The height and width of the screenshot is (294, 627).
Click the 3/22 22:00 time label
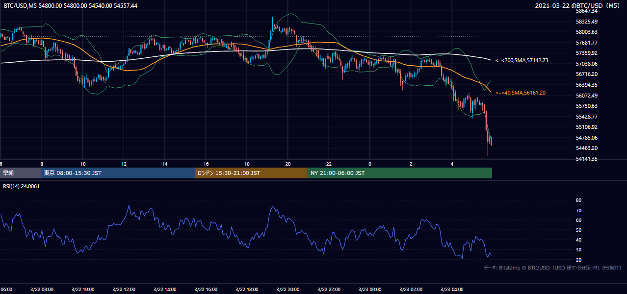(x=329, y=289)
